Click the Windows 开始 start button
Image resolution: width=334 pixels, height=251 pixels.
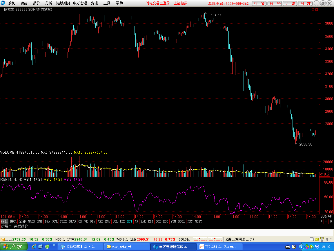tap(14, 247)
